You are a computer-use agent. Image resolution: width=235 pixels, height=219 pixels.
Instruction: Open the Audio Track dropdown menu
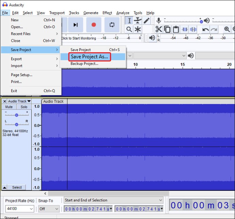(x=19, y=101)
